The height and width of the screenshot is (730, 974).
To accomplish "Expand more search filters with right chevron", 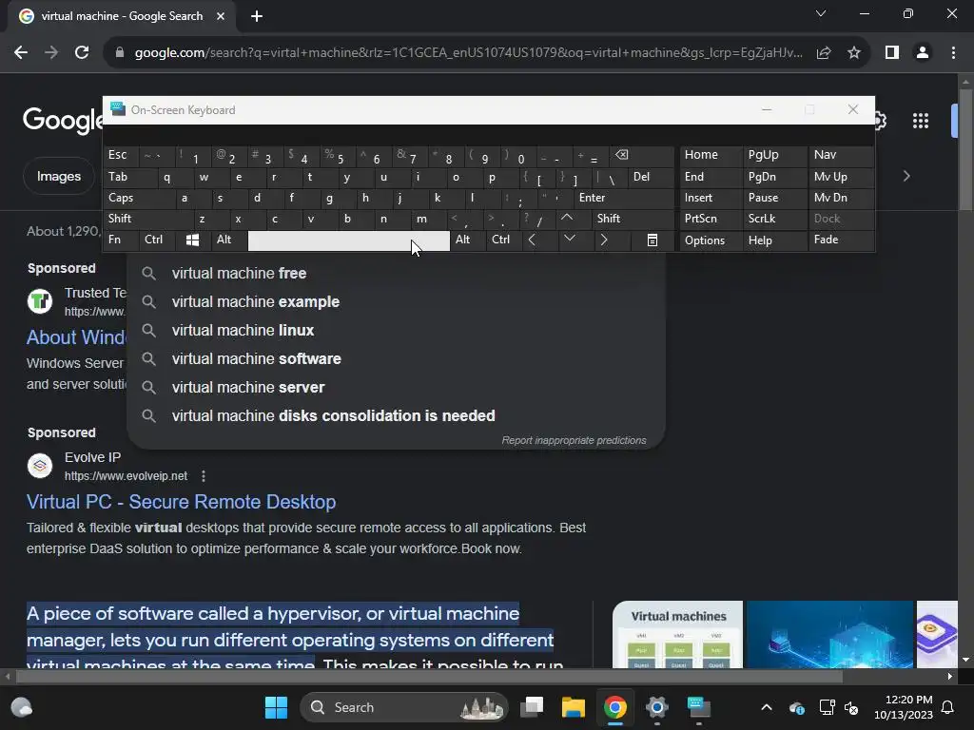I will 906,176.
